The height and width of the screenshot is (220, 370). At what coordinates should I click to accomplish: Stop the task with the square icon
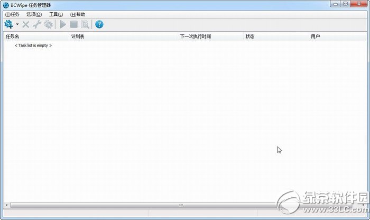(74, 24)
